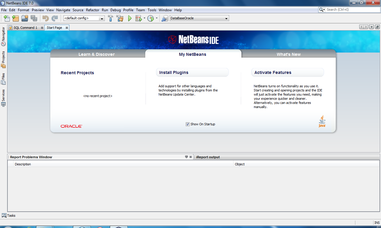Open the Refactor menu
The width and height of the screenshot is (381, 228).
92,10
